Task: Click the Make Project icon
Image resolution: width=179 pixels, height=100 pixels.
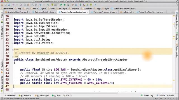Action: [48, 5]
